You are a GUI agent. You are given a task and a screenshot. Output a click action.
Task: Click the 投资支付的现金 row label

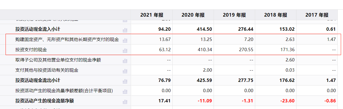point(31,50)
